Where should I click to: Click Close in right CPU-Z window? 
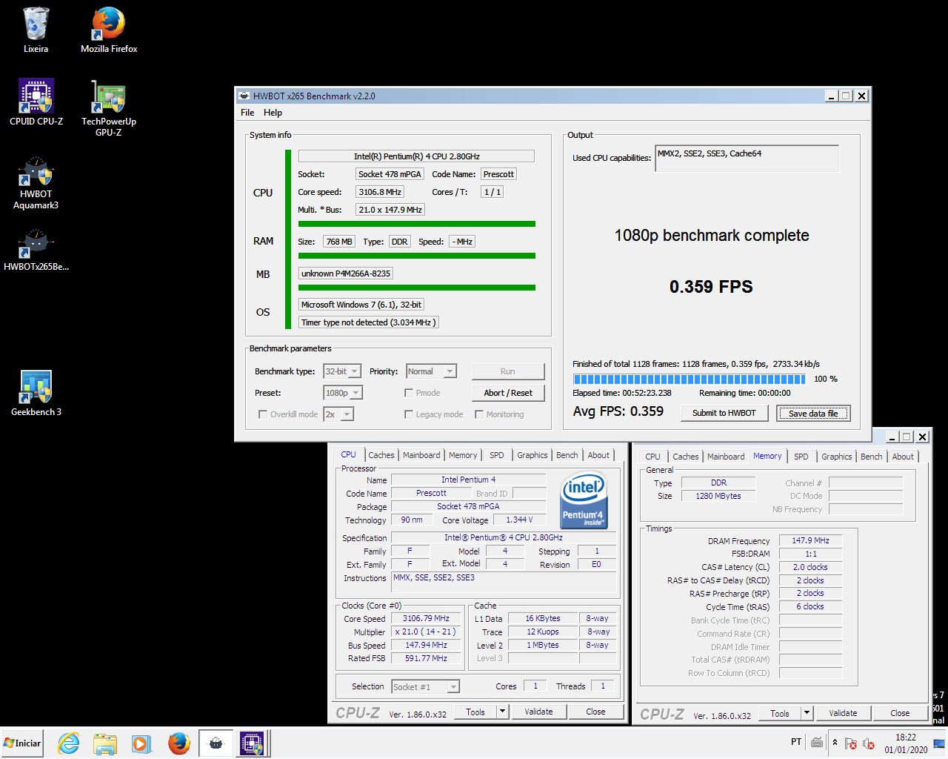pos(900,713)
